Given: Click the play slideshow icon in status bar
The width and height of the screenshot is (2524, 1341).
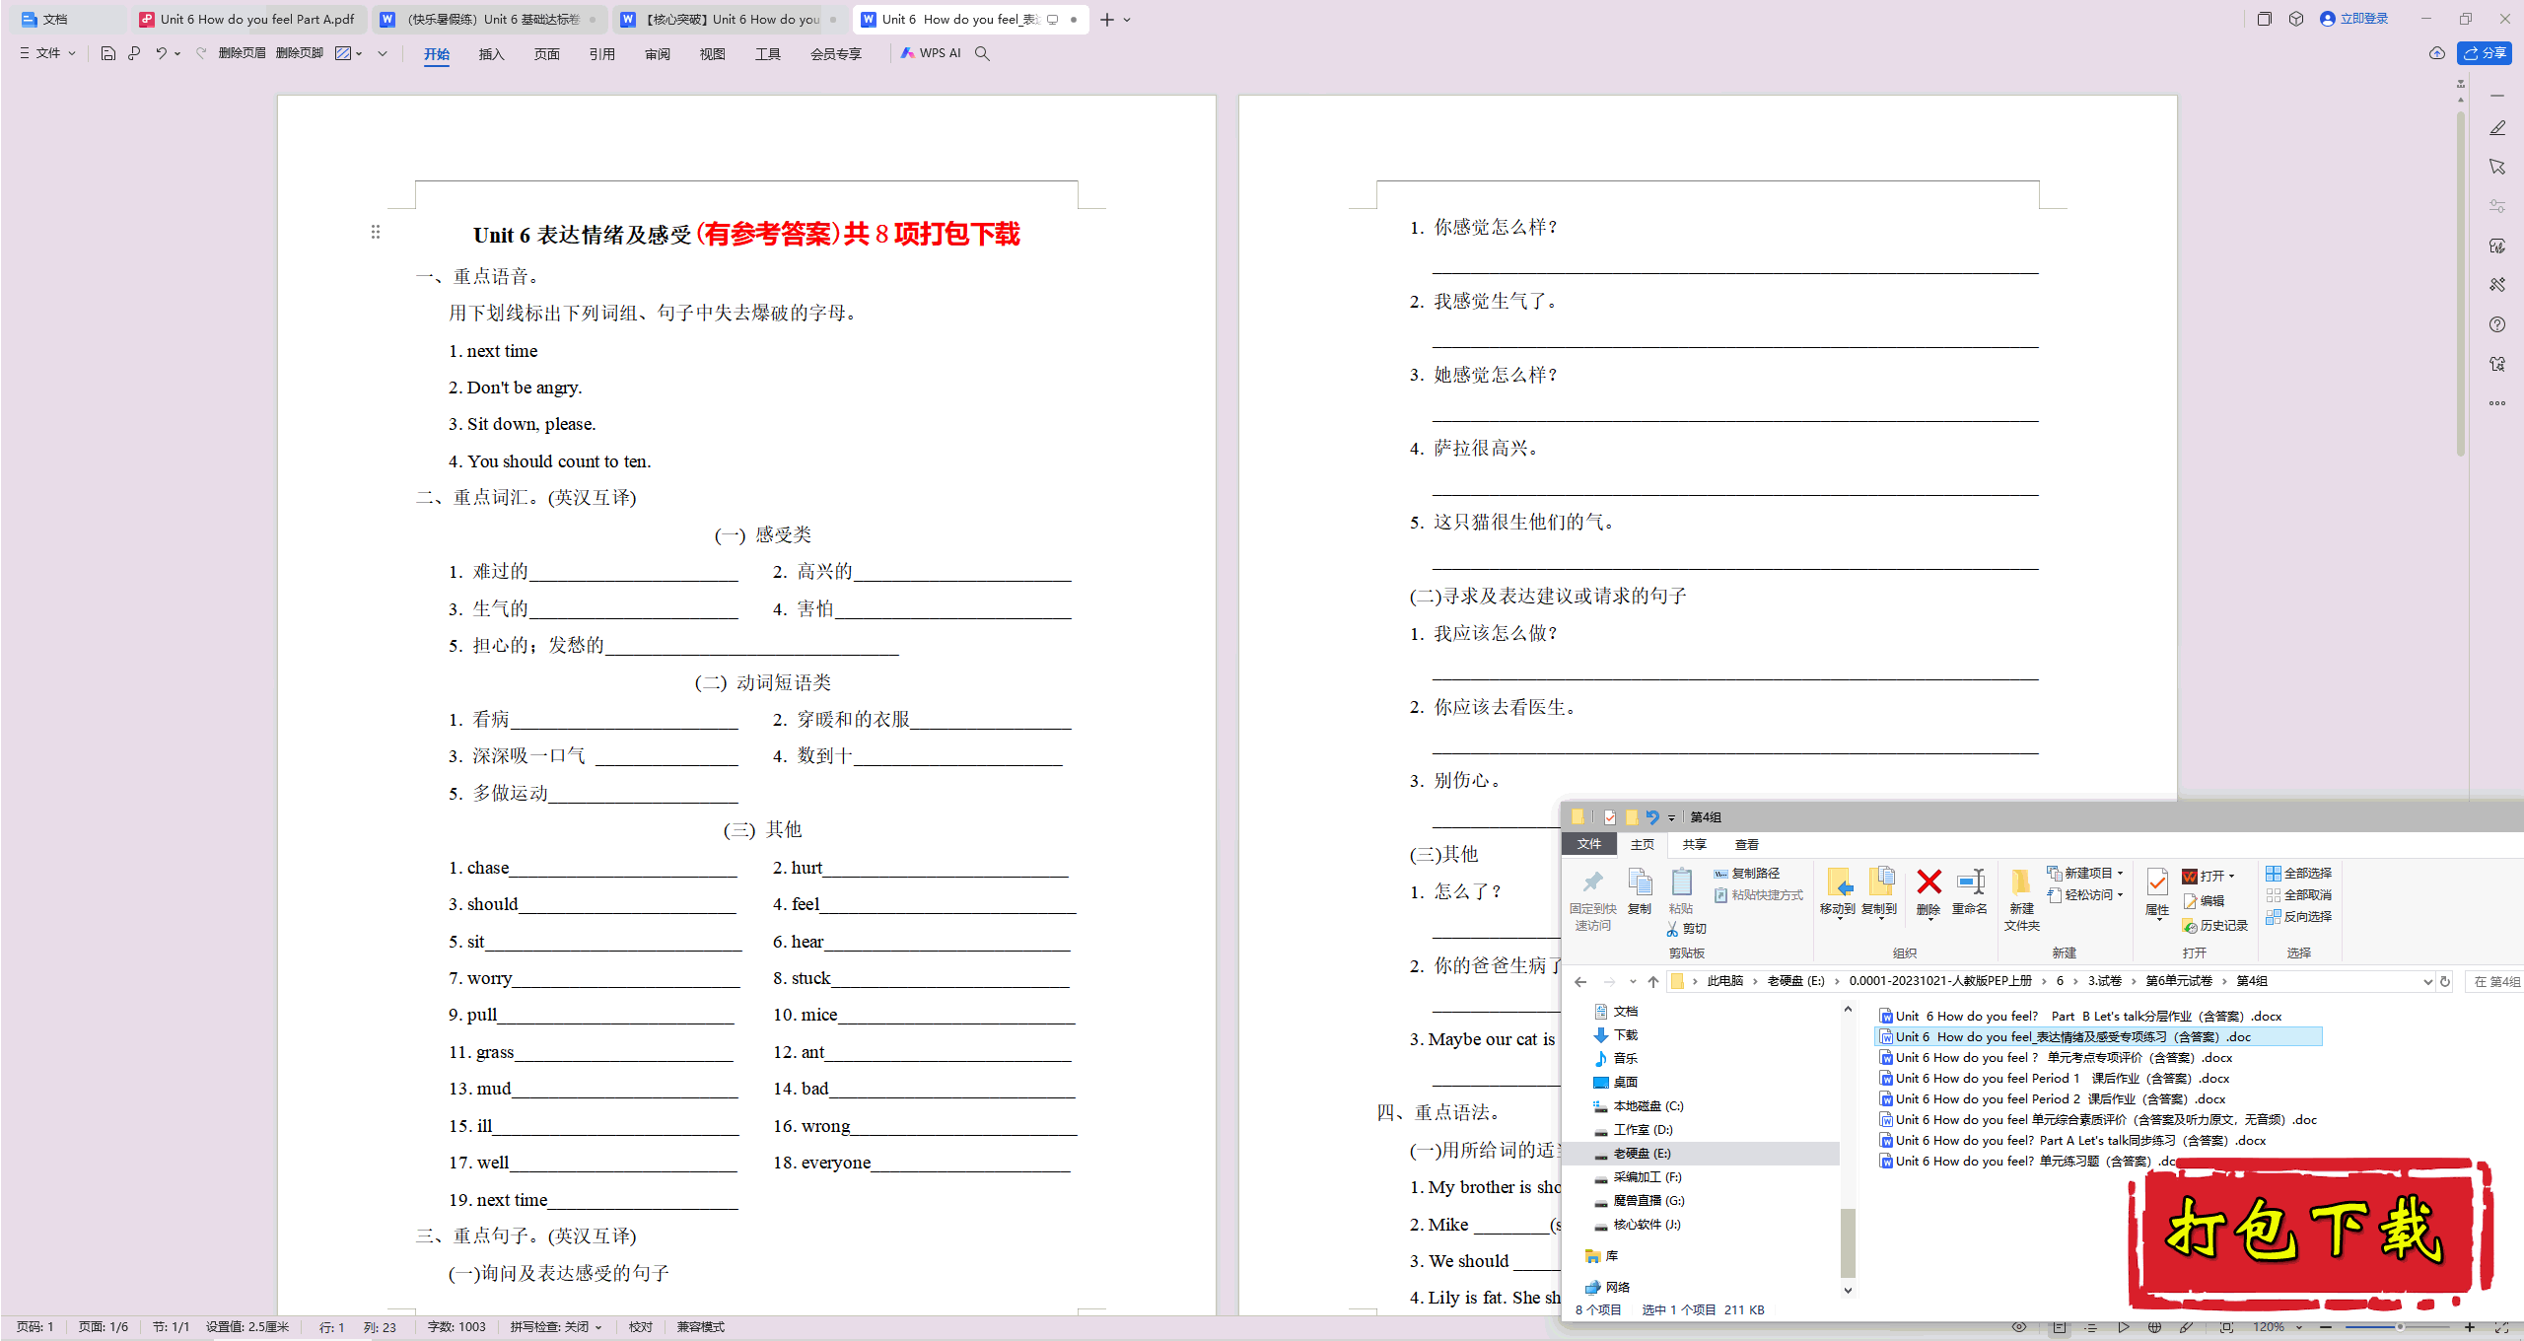Looking at the screenshot, I should point(2124,1327).
